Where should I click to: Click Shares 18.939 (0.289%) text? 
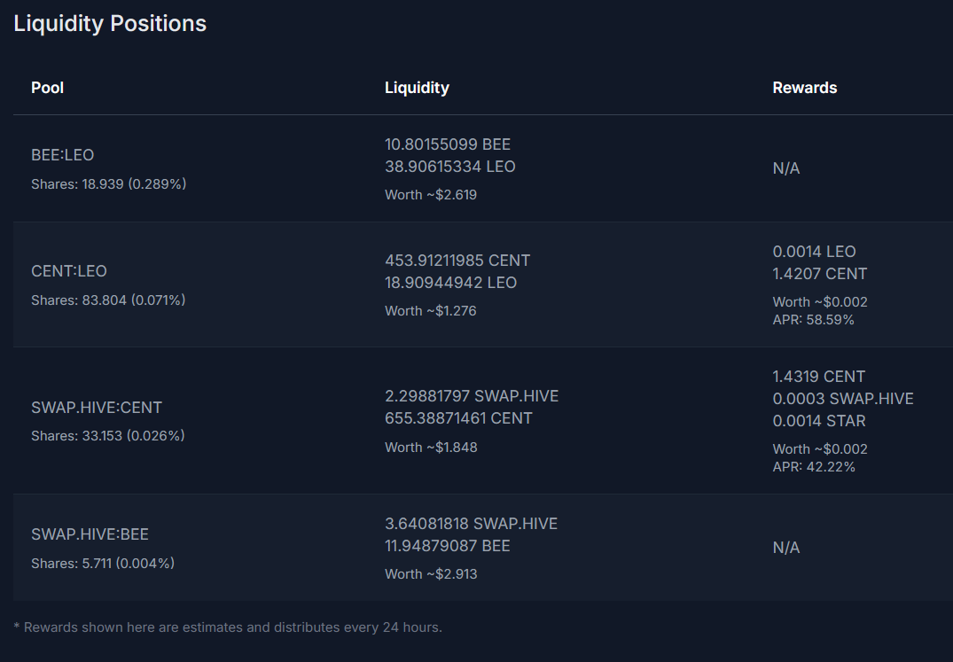(109, 184)
